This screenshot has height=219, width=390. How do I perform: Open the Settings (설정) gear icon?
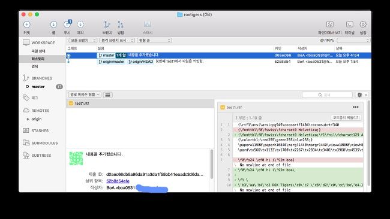363,25
